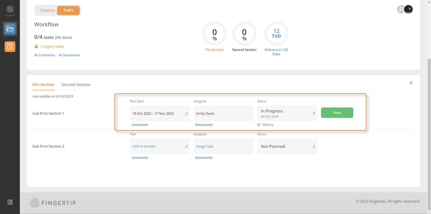Open the folder icon in sidebar
This screenshot has width=431, height=214.
10,29
